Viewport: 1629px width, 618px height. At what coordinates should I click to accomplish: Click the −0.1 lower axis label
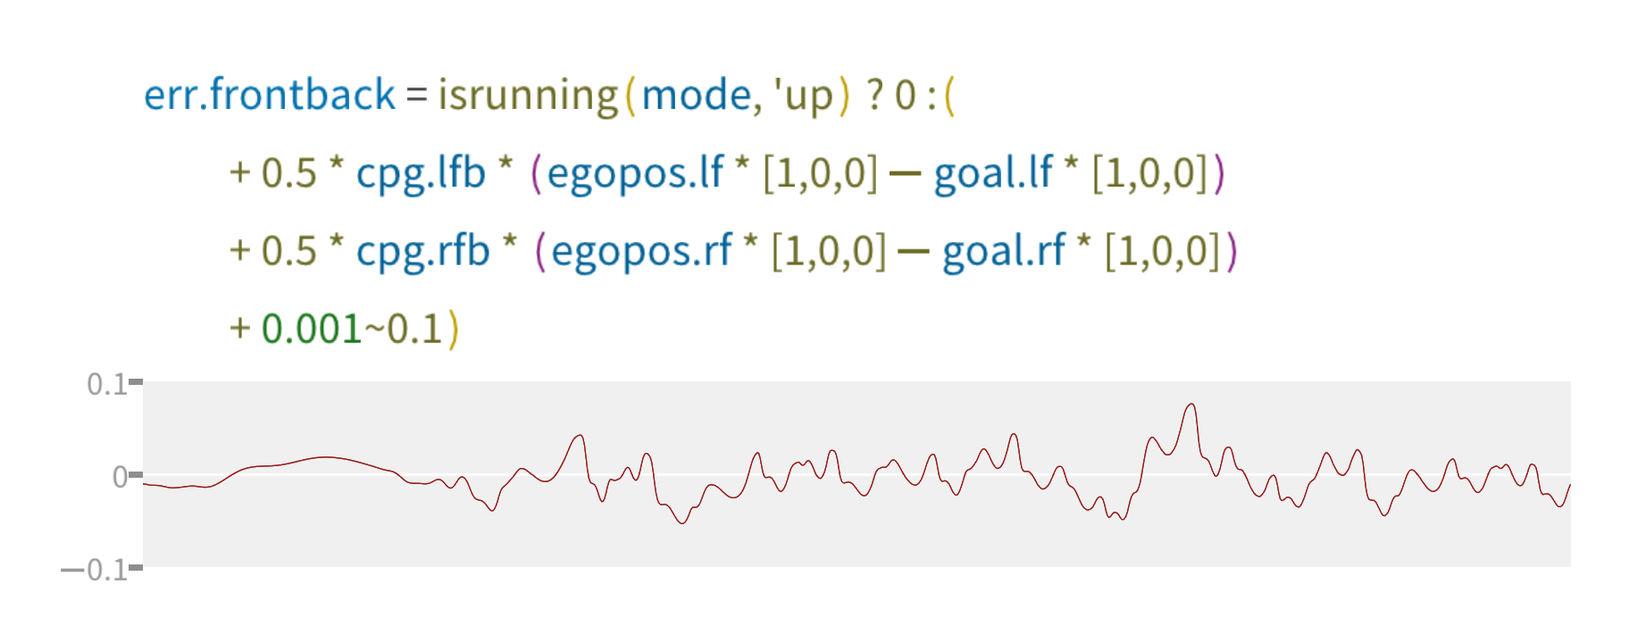pos(94,570)
